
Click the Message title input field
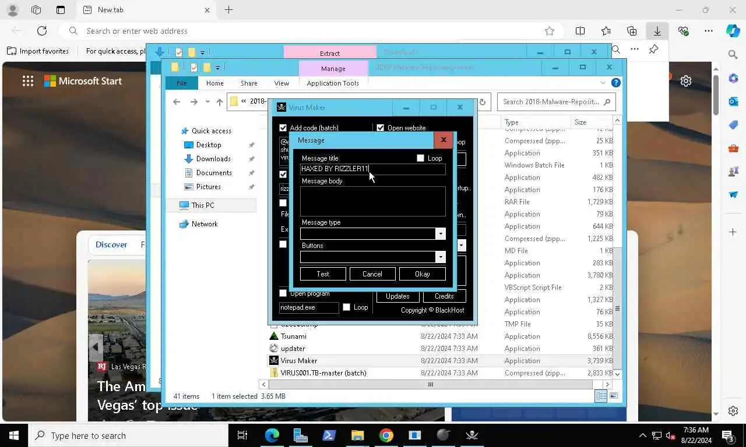pos(373,169)
